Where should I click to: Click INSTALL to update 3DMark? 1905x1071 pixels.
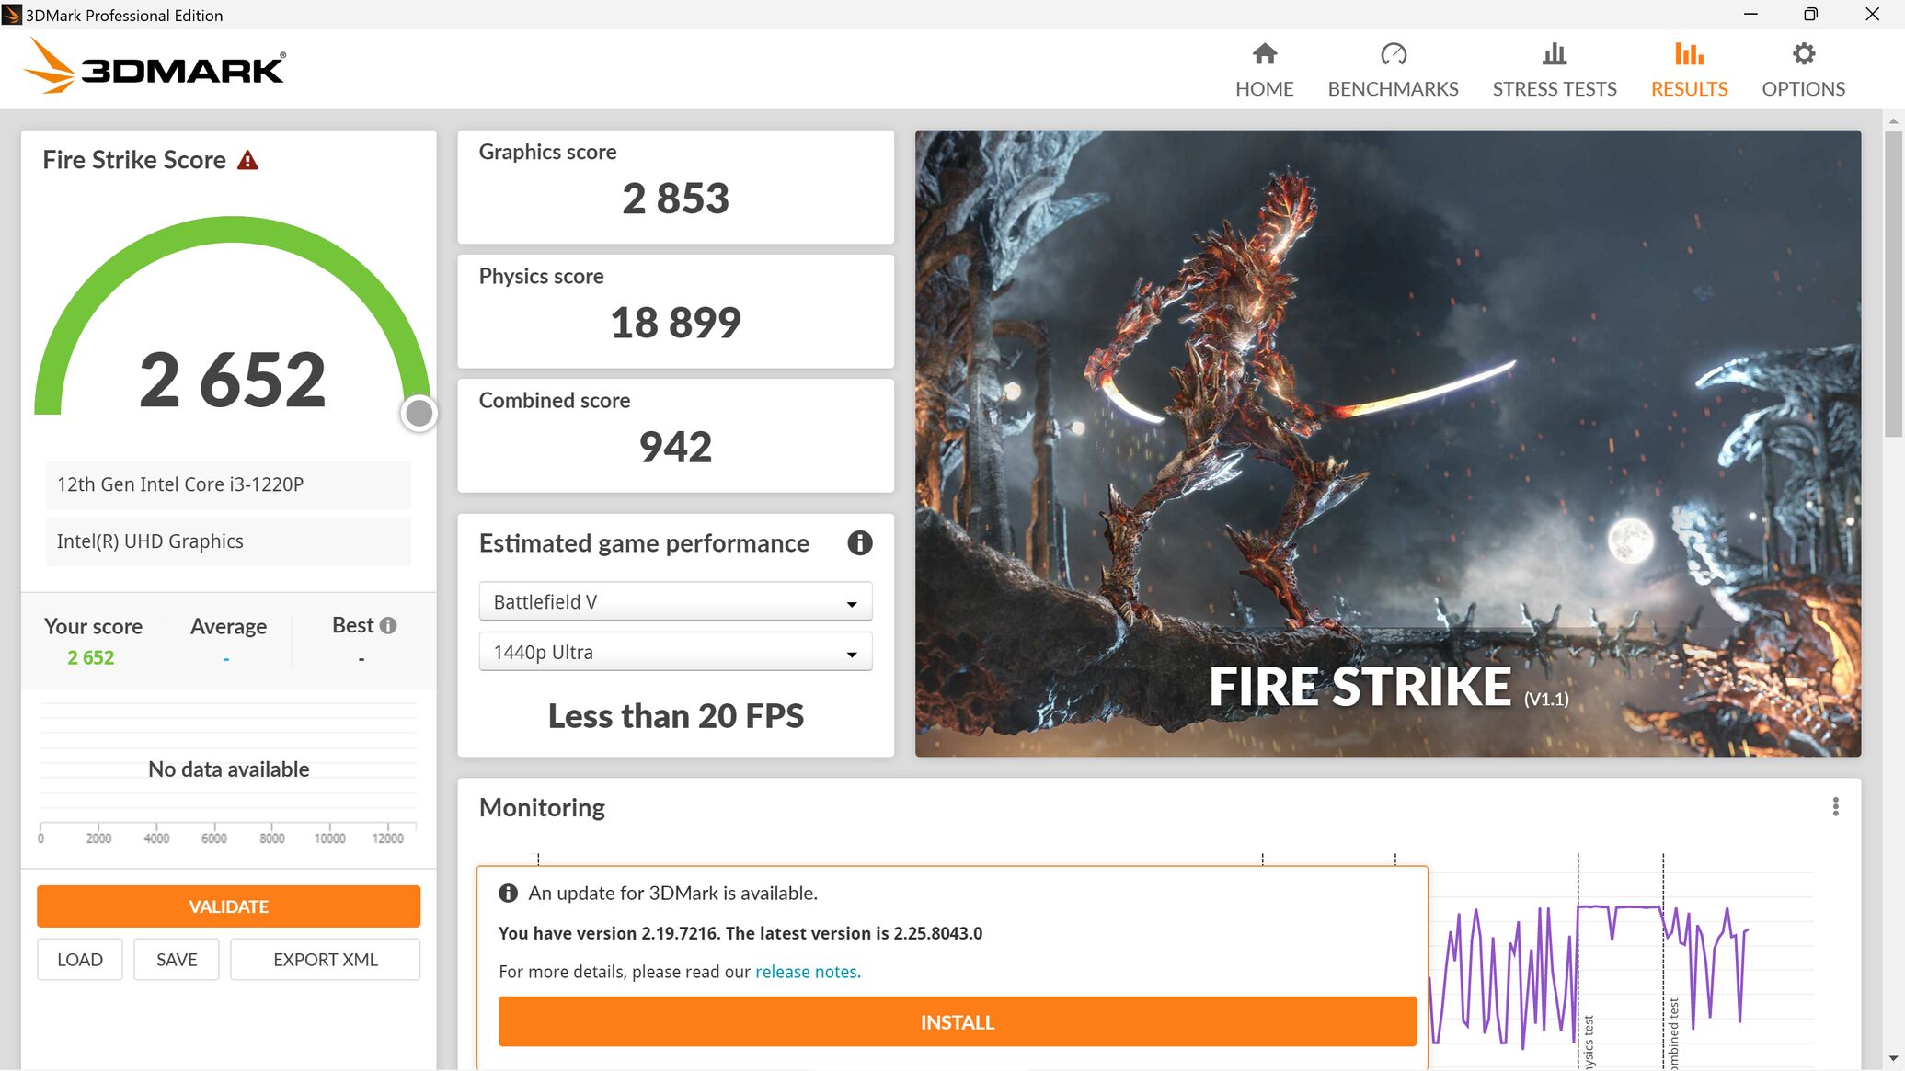point(957,1022)
